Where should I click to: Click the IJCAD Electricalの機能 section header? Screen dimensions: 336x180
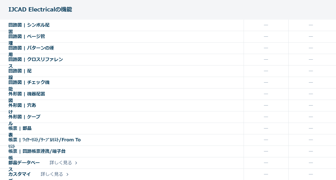tap(40, 10)
